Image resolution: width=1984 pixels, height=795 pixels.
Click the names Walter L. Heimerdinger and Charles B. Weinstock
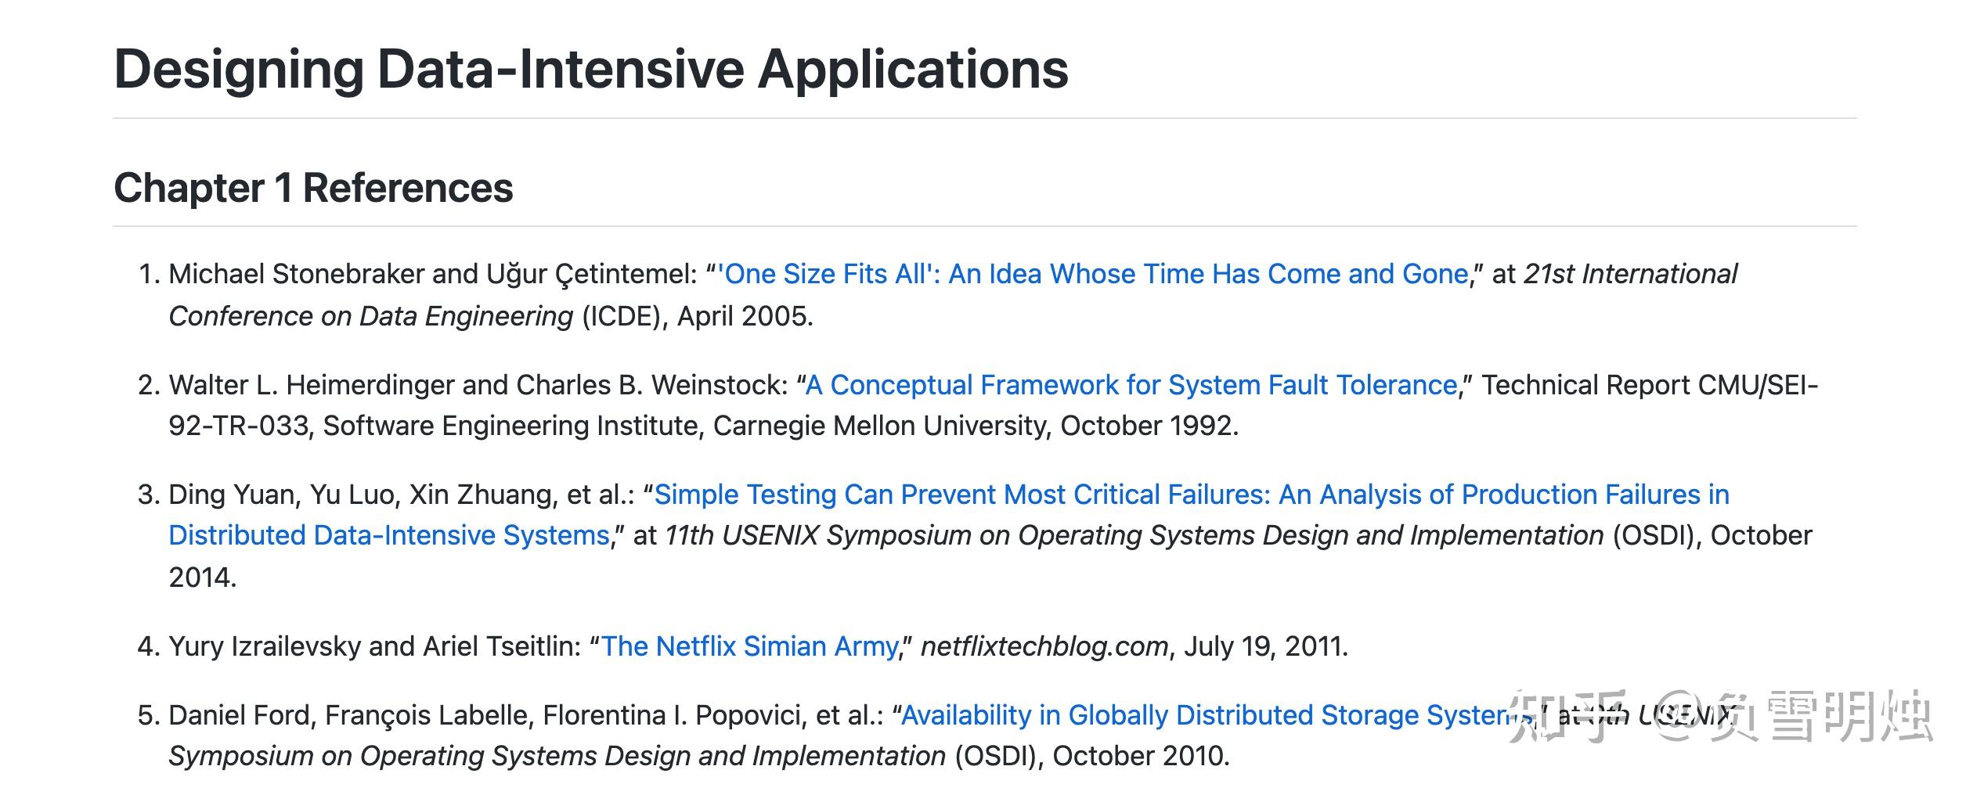point(478,386)
